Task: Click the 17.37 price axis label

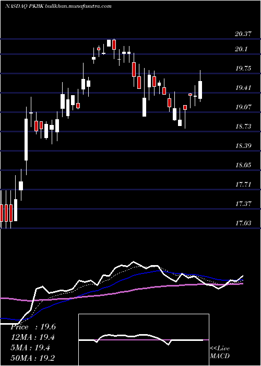Action: pos(243,204)
